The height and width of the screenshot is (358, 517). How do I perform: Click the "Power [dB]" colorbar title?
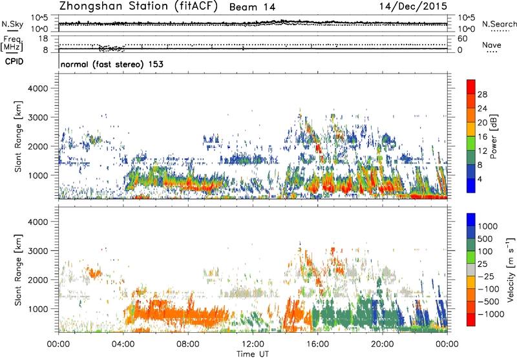coord(493,136)
